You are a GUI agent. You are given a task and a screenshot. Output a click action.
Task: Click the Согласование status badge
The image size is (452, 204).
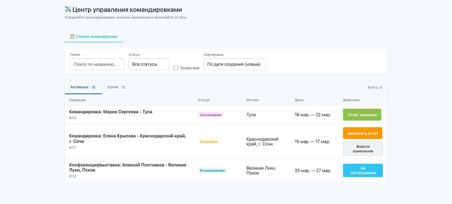click(211, 115)
